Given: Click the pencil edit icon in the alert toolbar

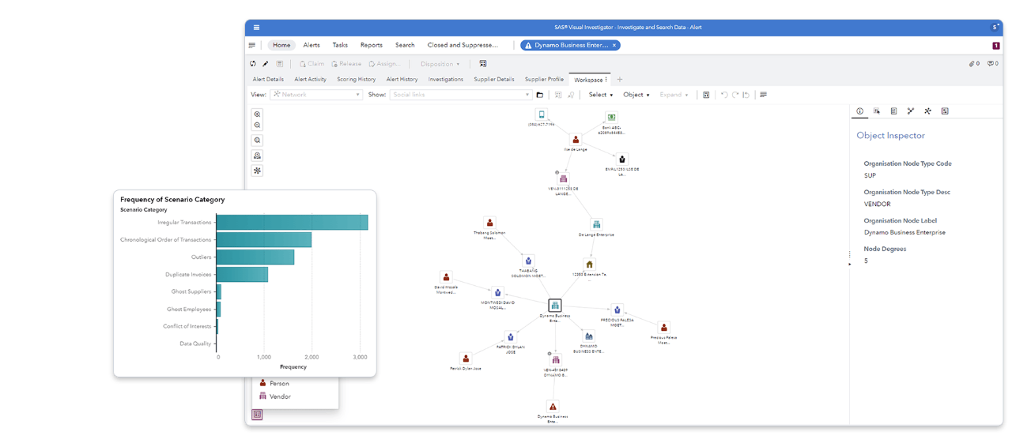Looking at the screenshot, I should 266,64.
